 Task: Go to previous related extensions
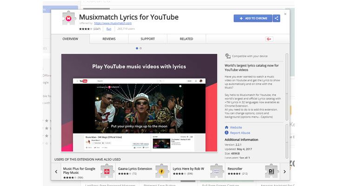coord(56,172)
